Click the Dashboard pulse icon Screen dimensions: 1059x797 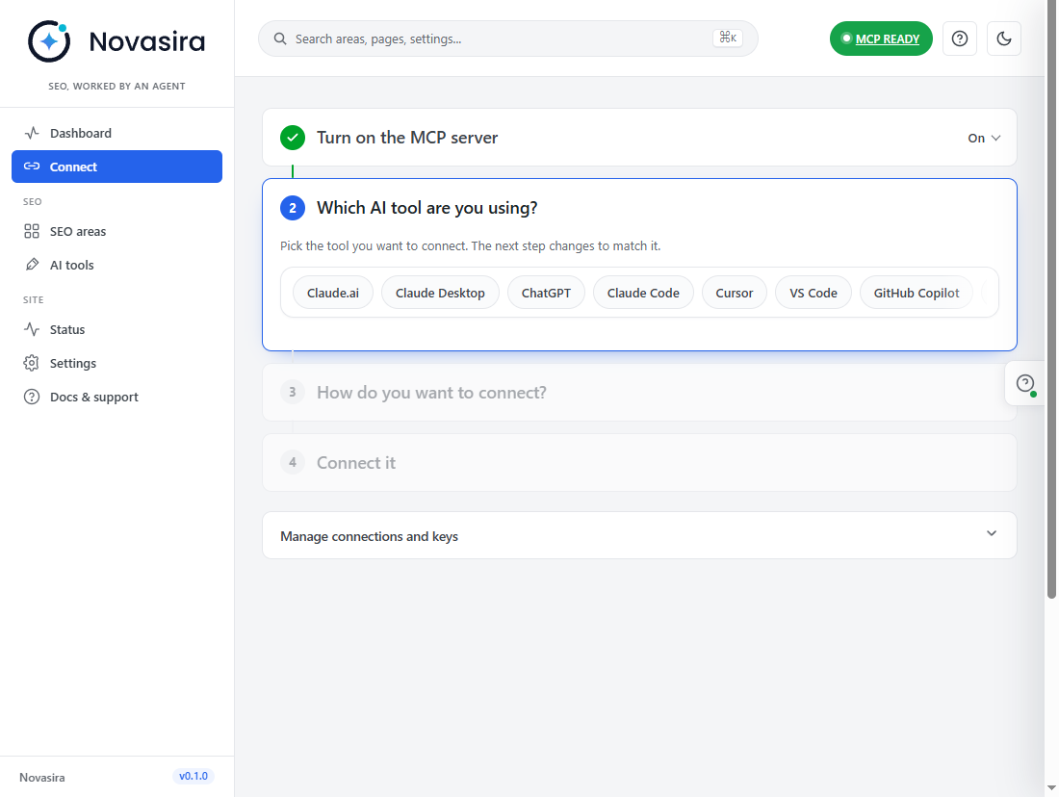coord(32,133)
